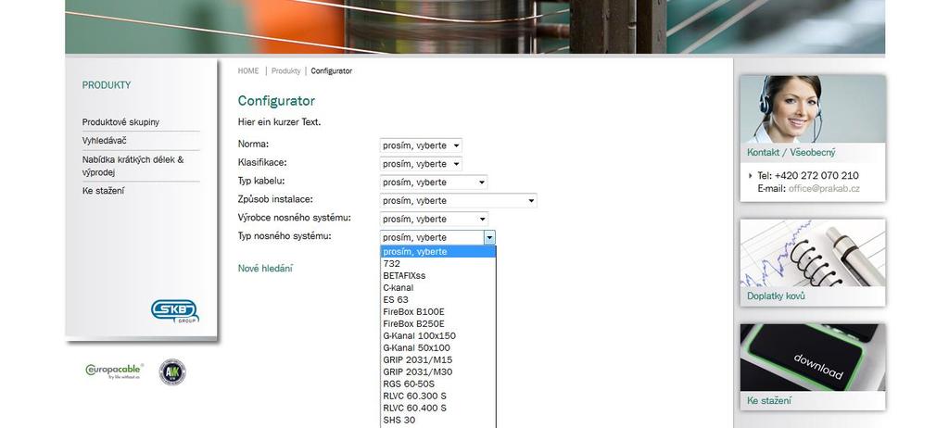Click the Kontakt / Všeobecný link
Screen dimensions: 949x428
[791, 153]
